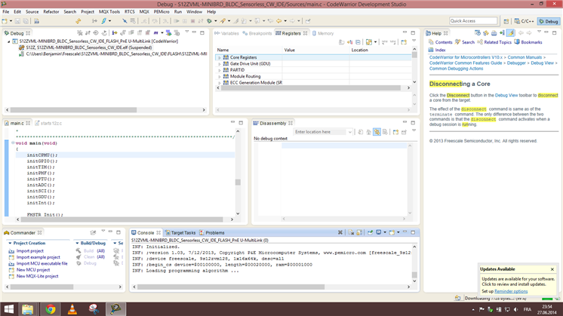Click the Related Topics help link
This screenshot has width=563, height=316.
(497, 42)
